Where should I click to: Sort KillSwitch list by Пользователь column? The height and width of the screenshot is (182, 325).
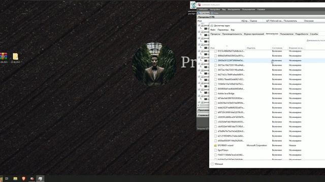290,21
